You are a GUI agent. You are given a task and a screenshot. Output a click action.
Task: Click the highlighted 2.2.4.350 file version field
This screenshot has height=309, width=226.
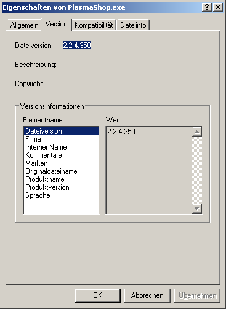tap(77, 46)
